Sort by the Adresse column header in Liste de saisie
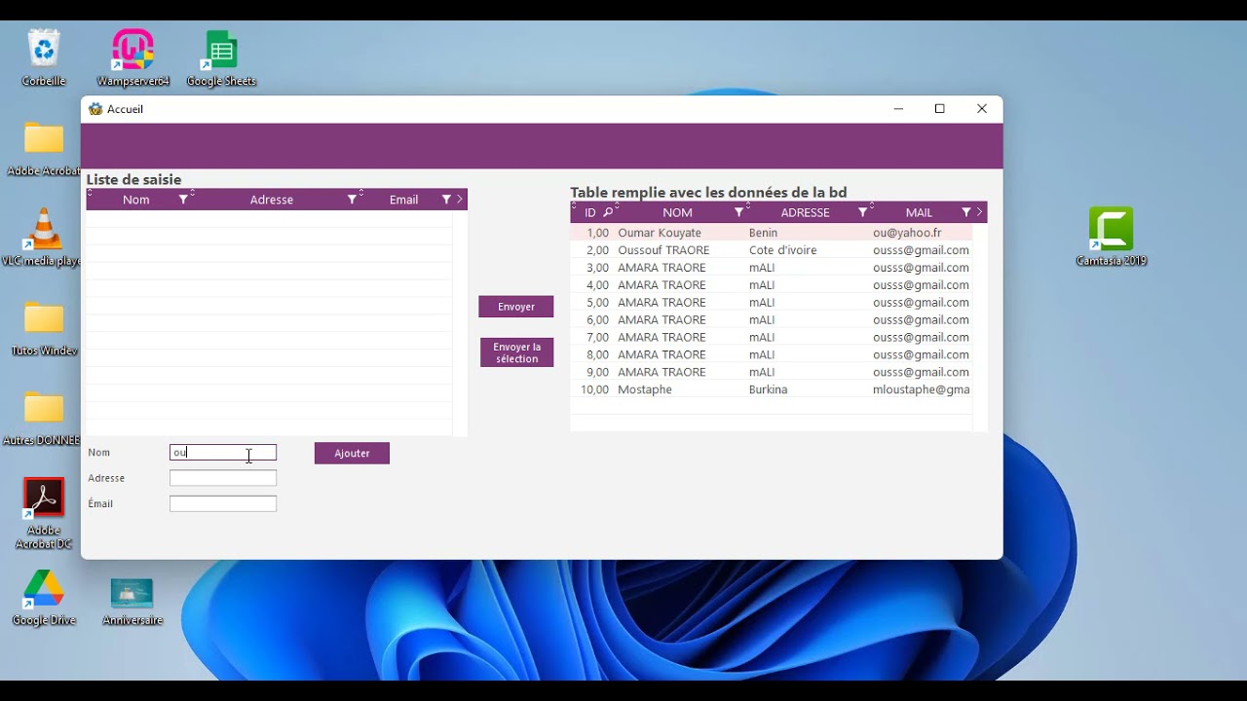The width and height of the screenshot is (1247, 701). tap(272, 200)
